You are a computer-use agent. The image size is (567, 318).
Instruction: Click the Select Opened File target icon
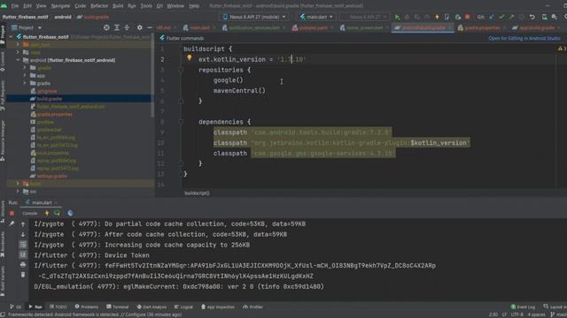[106, 27]
